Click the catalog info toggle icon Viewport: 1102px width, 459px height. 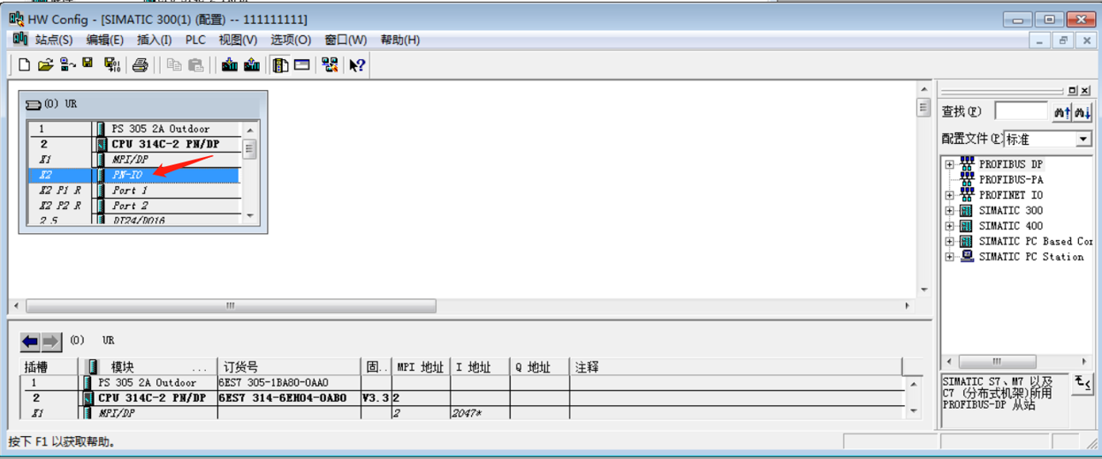point(1083,382)
